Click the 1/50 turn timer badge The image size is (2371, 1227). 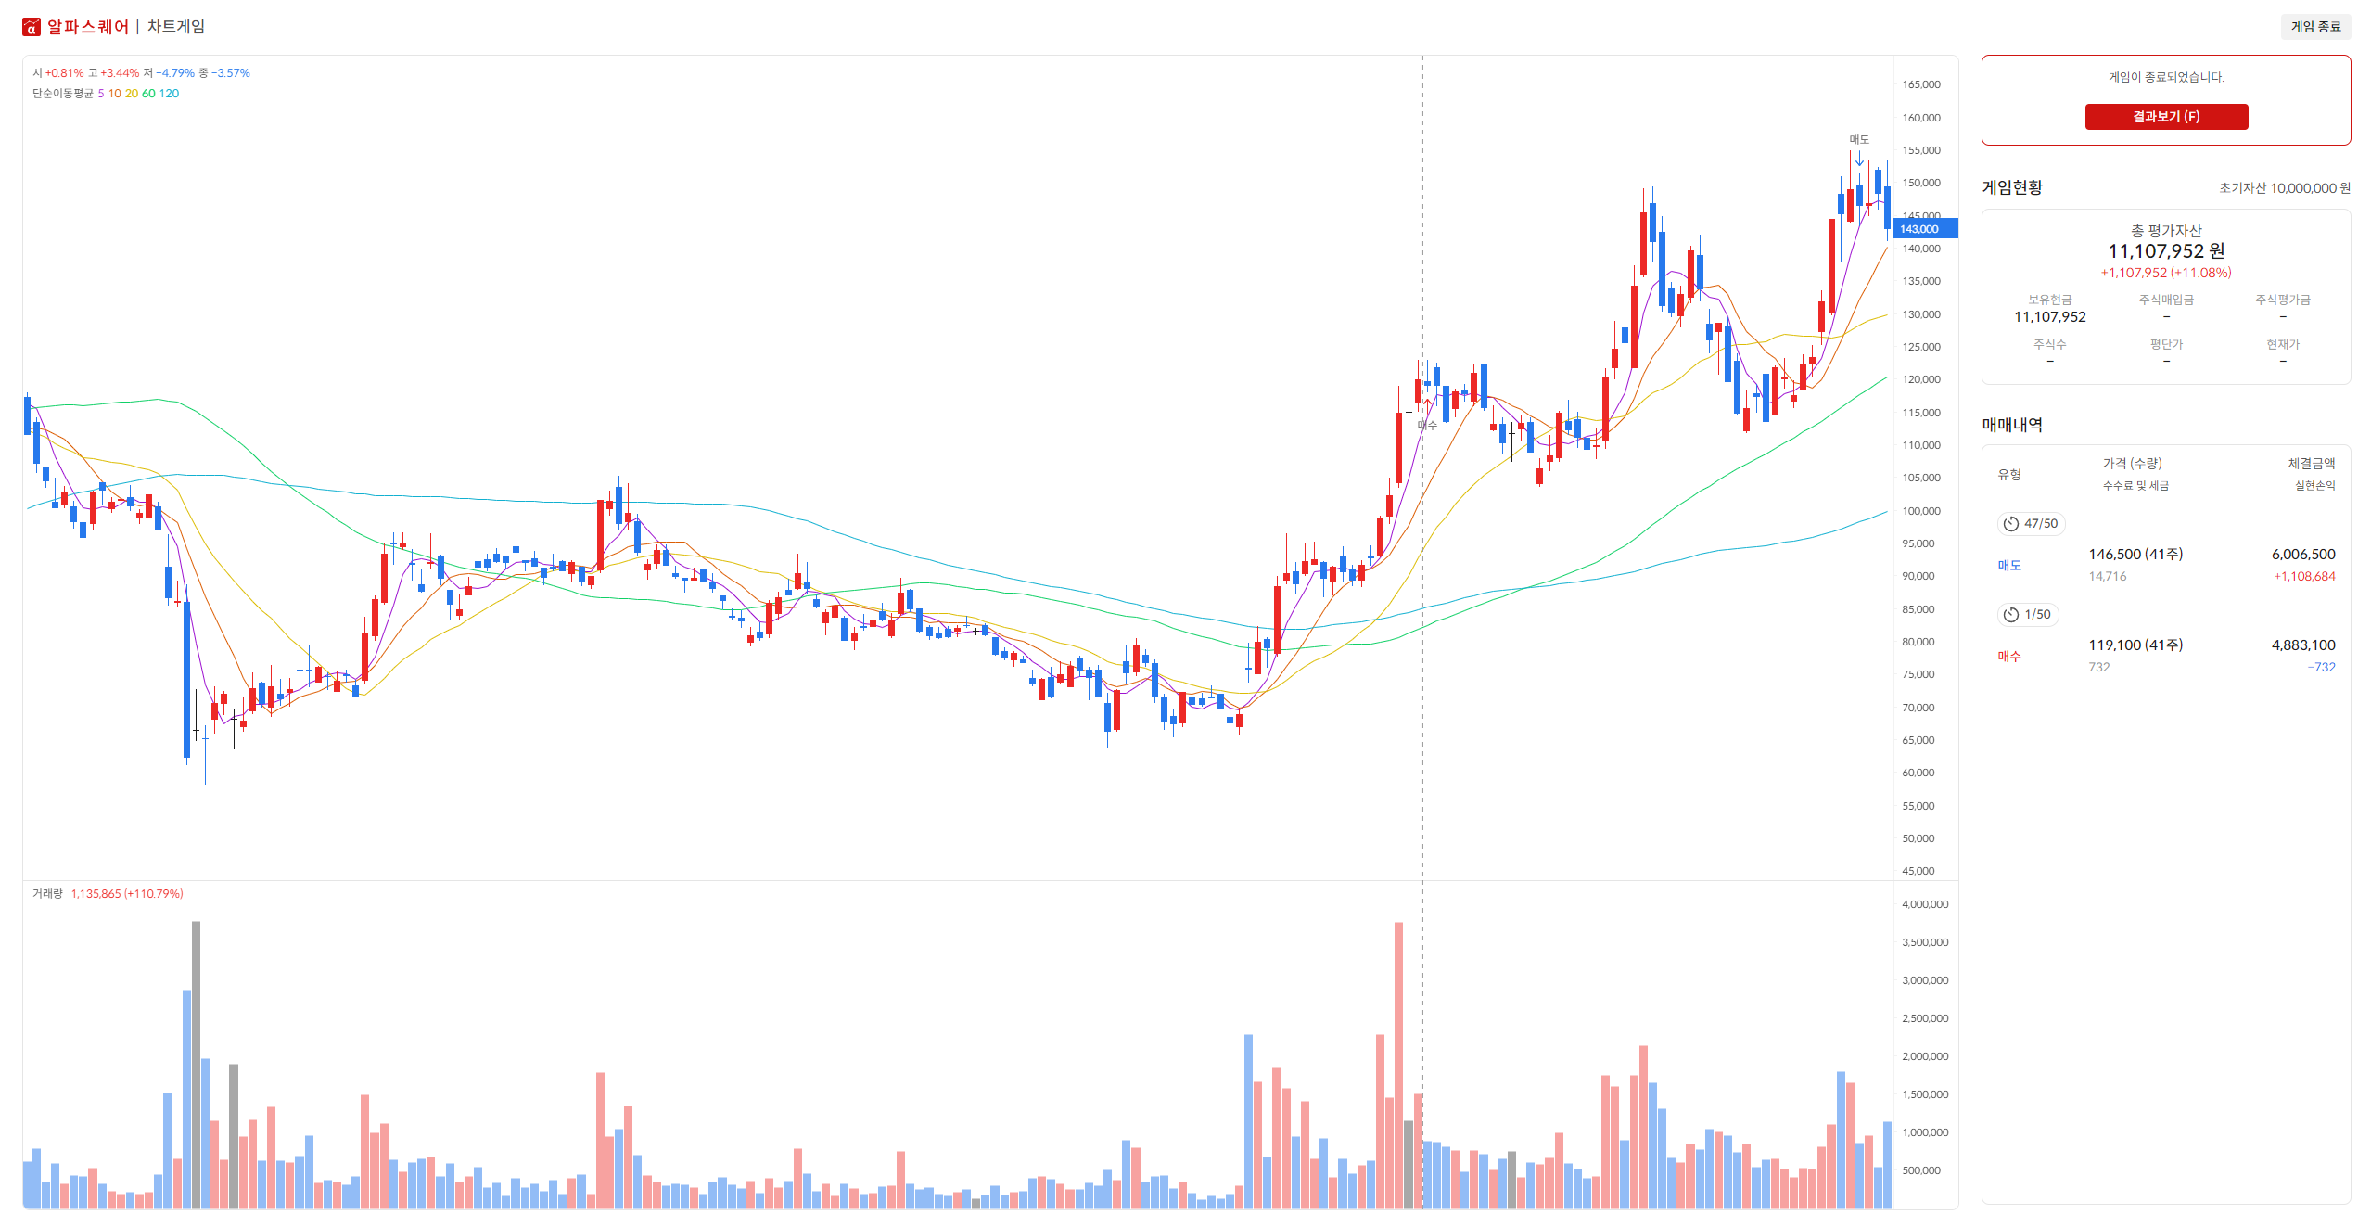tap(2027, 615)
